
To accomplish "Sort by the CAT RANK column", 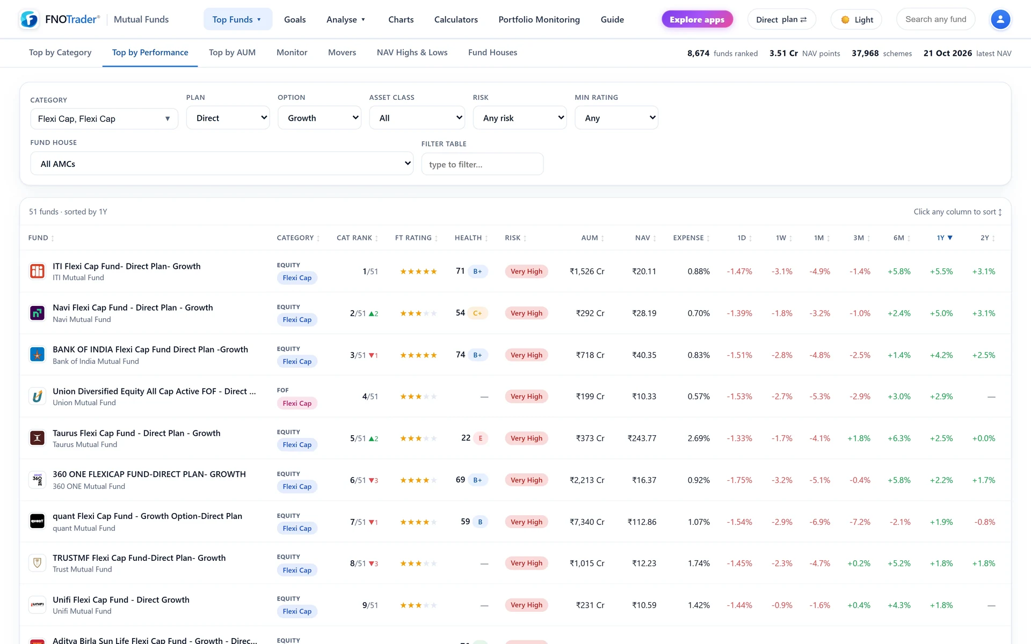I will pos(357,238).
